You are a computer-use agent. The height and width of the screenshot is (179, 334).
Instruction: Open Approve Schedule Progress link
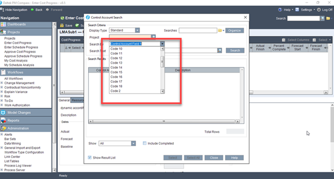[23, 56]
